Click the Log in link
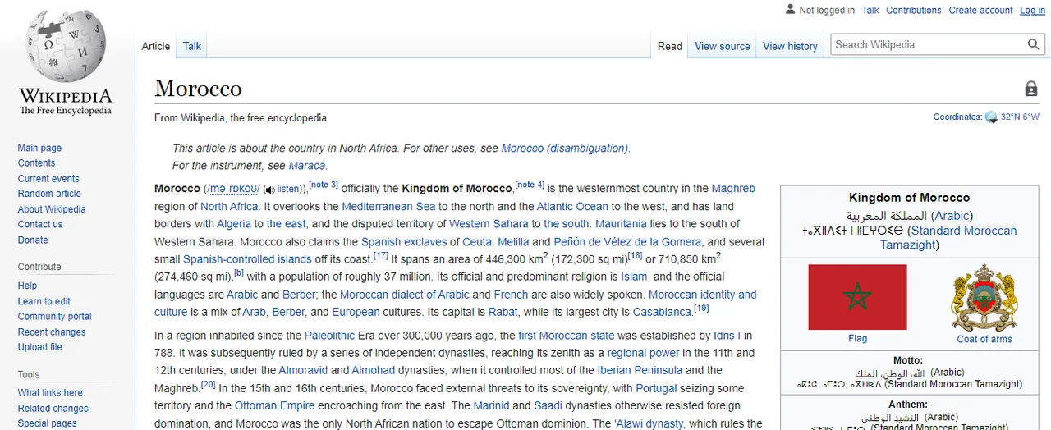Image resolution: width=1051 pixels, height=430 pixels. [x=1033, y=10]
